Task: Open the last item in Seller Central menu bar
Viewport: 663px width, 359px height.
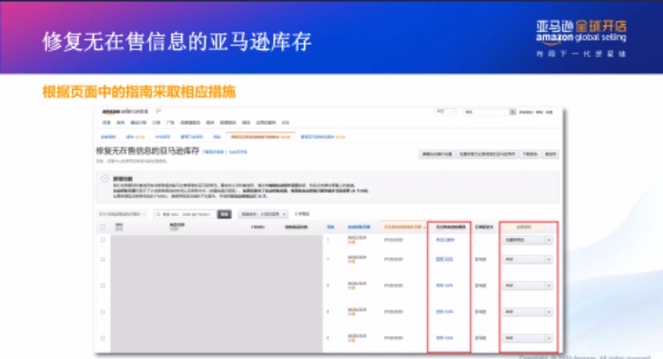Action: [285, 123]
